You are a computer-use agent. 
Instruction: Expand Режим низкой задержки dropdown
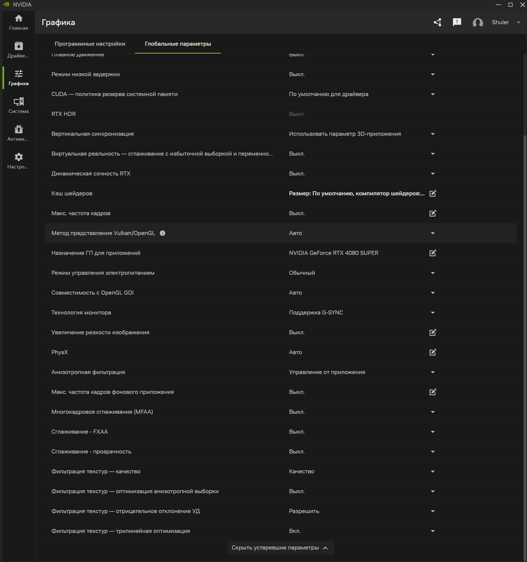point(433,74)
